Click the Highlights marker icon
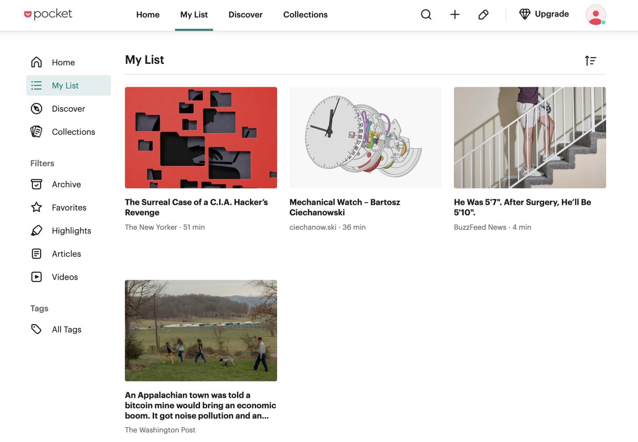 coord(36,230)
